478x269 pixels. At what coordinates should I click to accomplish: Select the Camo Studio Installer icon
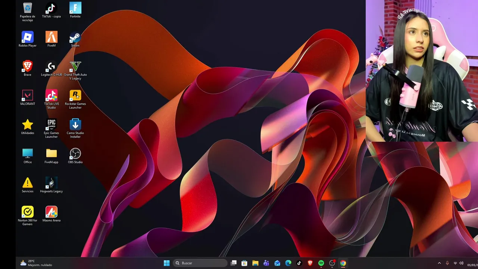point(75,129)
